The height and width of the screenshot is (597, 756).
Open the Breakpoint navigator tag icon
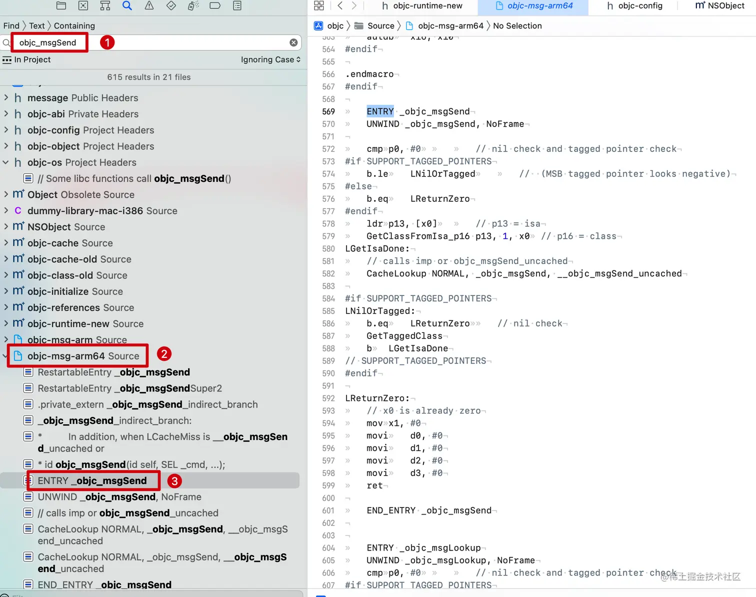(x=214, y=6)
